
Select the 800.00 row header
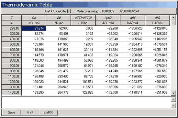pyautogui.click(x=11, y=60)
